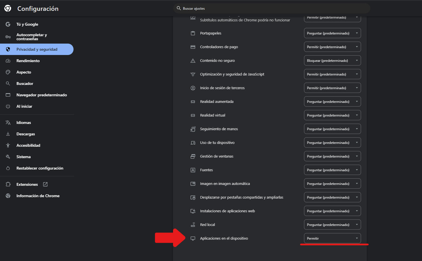This screenshot has width=422, height=261.
Task: Open the Portapapeles permission dropdown
Action: coord(333,33)
